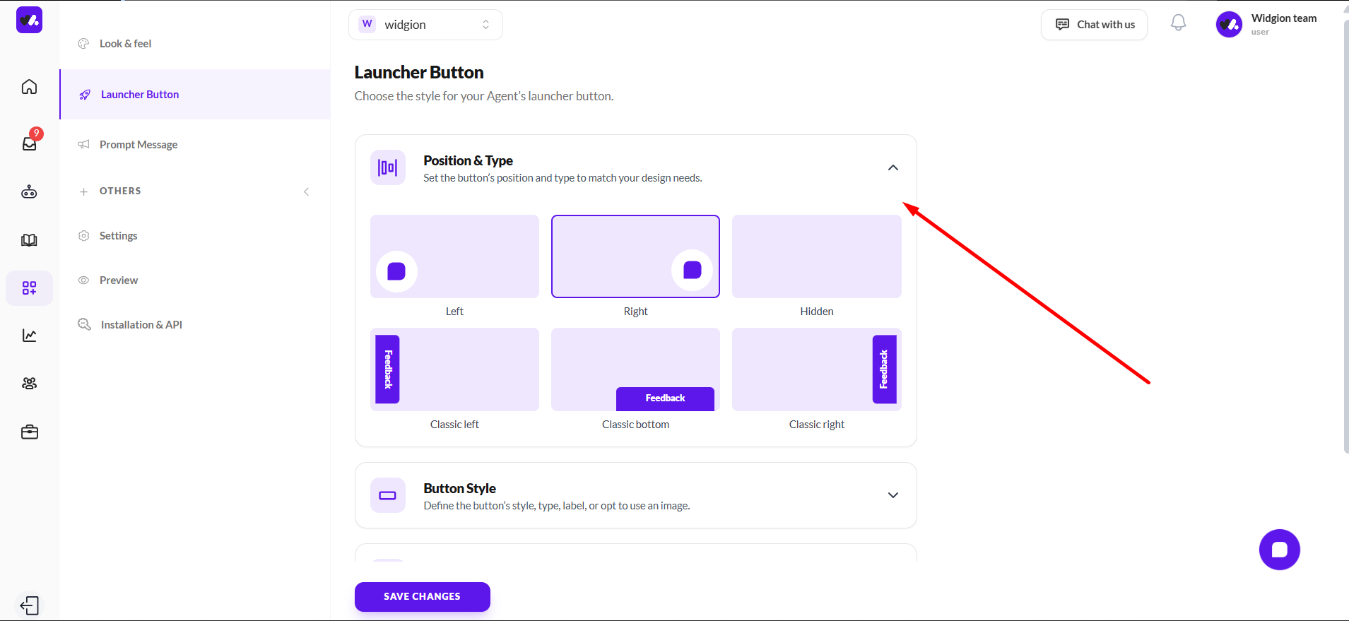Open the analytics chart sidebar icon
The image size is (1349, 621).
tap(29, 336)
